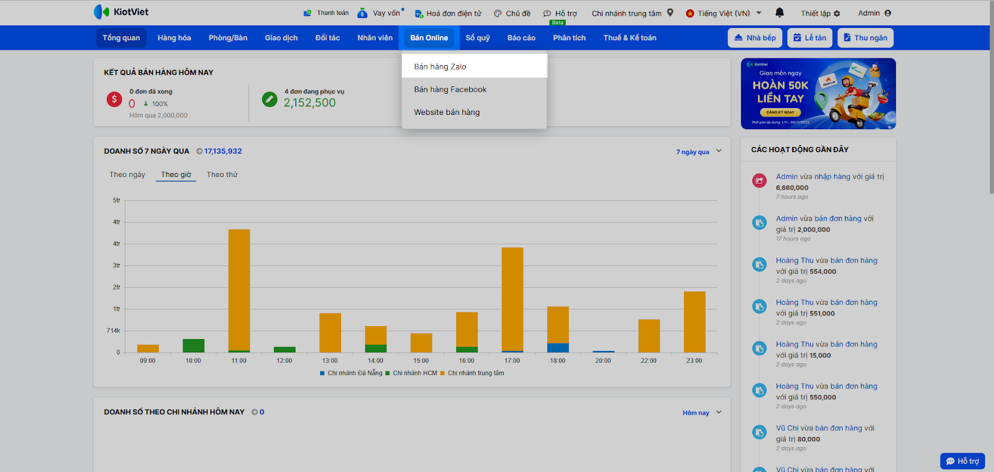This screenshot has height=472, width=994.
Task: Toggle Chi nhánh Đà Nẵng legend series
Action: [x=354, y=373]
